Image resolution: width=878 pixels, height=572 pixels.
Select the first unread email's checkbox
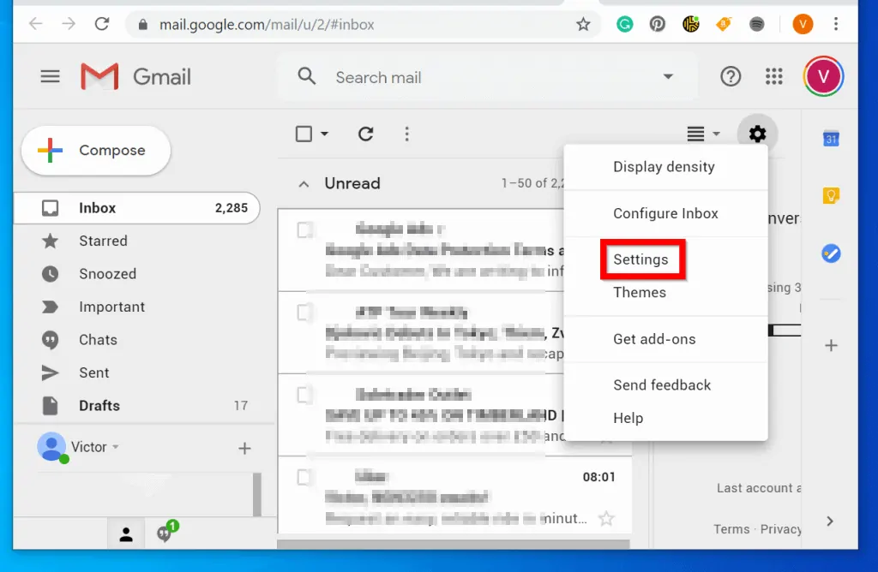pos(304,229)
